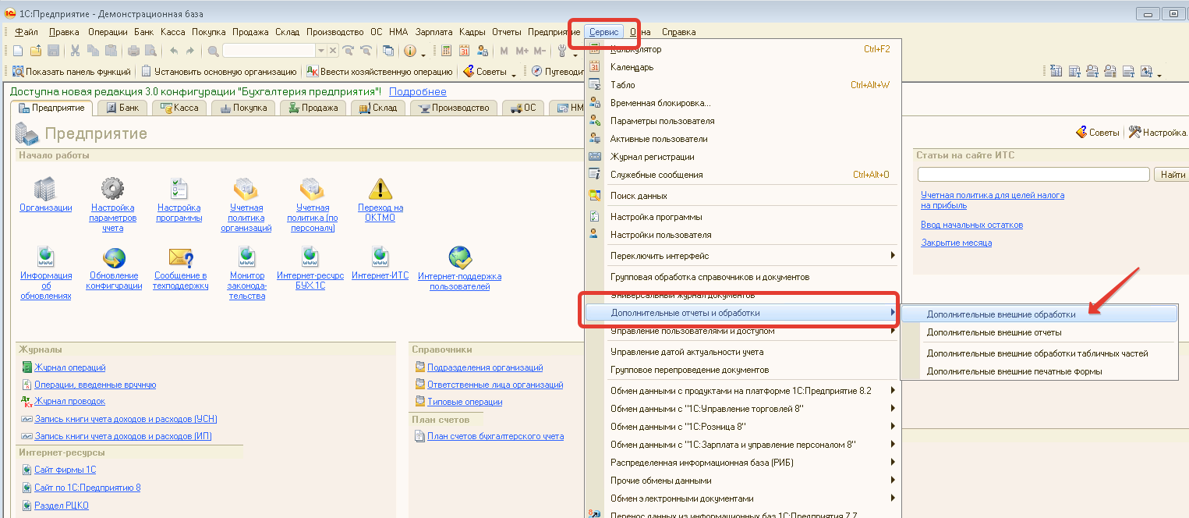This screenshot has width=1189, height=518.
Task: Expand Обмен данными с 1С:Розница 8 submenu
Action: (893, 427)
